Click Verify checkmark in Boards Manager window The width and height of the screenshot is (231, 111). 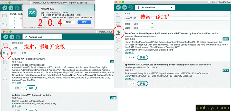click(6, 37)
